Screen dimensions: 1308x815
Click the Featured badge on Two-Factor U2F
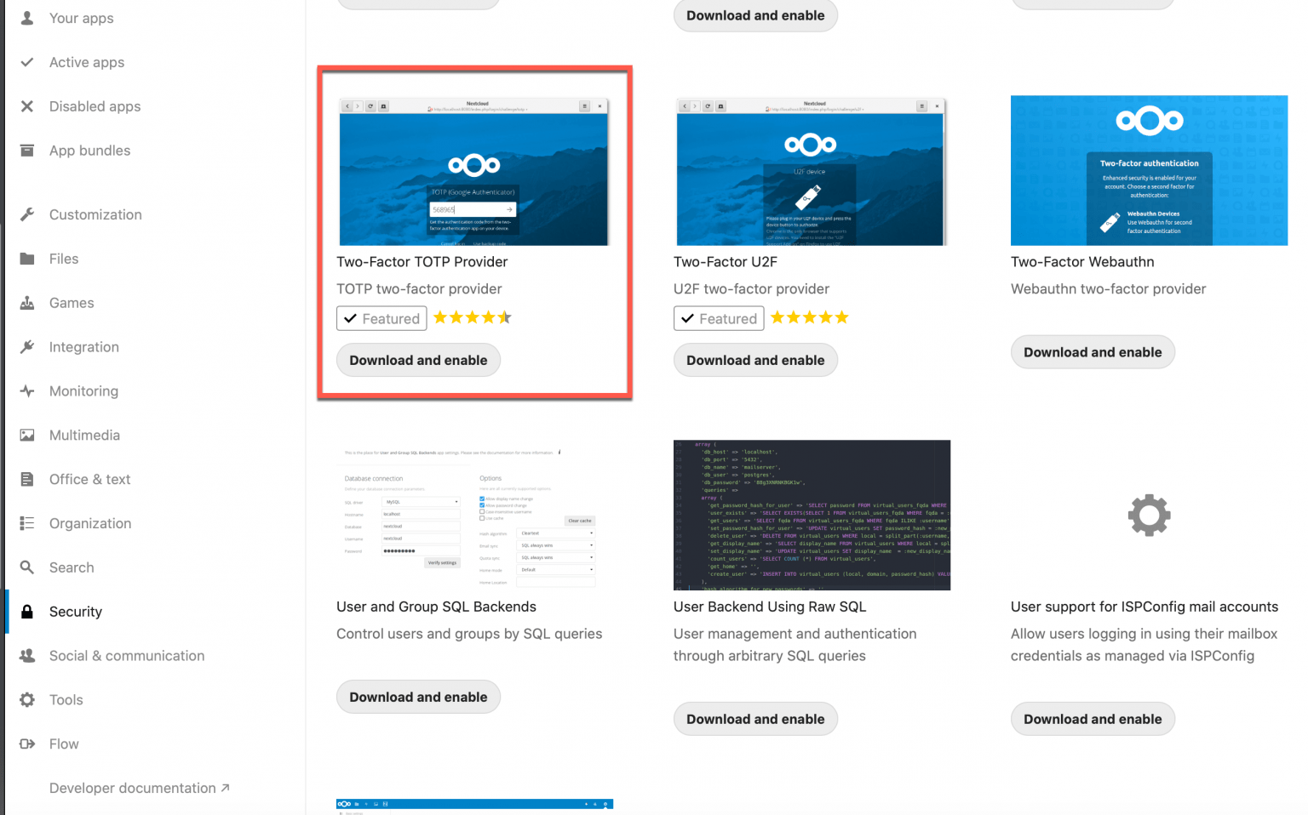point(719,318)
